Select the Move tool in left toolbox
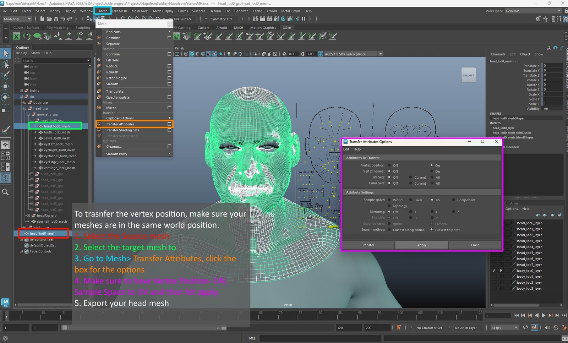This screenshot has height=343, width=568. tap(5, 86)
